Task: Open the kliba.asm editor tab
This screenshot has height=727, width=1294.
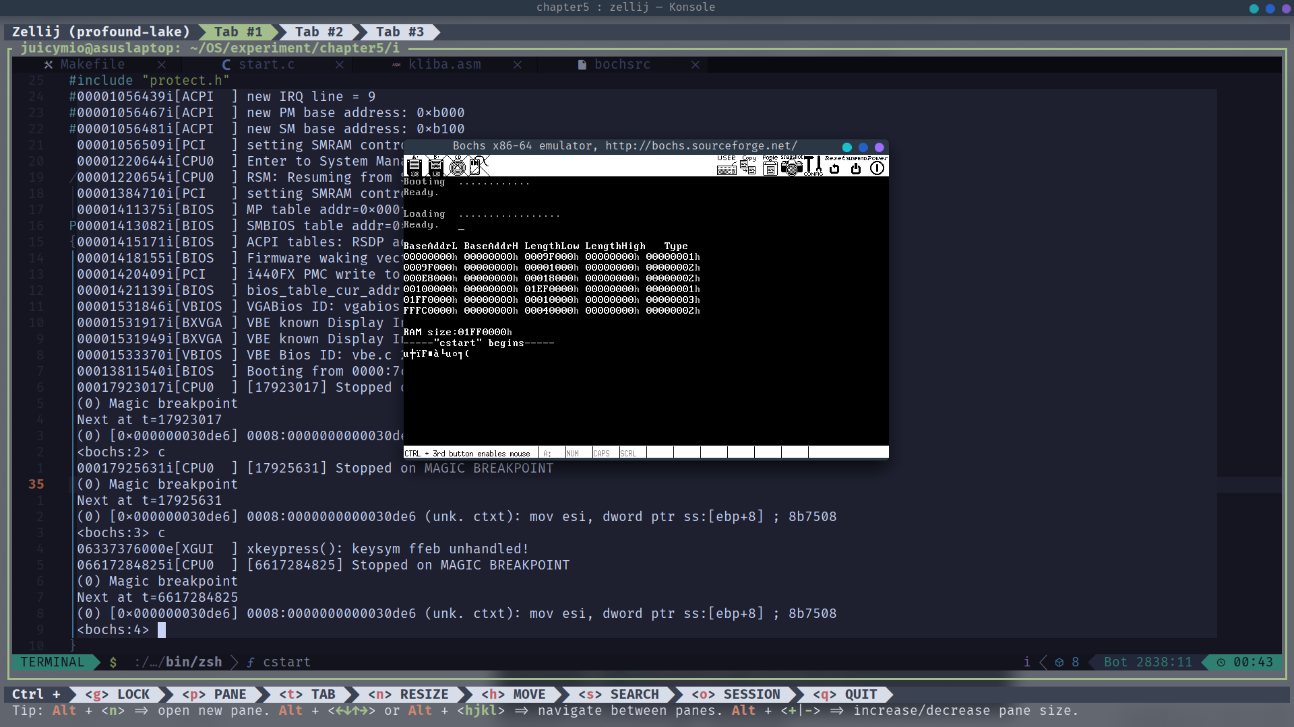Action: pos(444,65)
